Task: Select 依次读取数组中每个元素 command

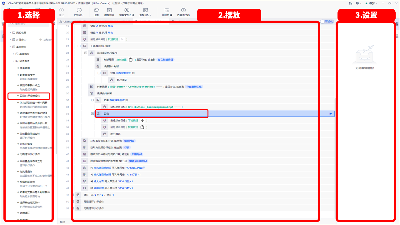Action: pyautogui.click(x=33, y=102)
